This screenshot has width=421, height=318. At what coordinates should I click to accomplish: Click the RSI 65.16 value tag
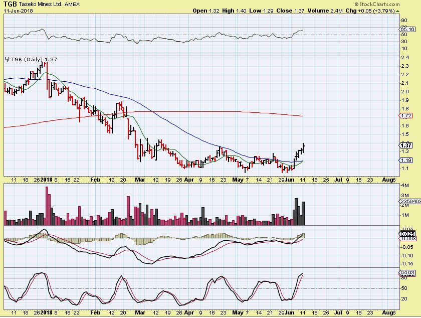click(x=407, y=29)
